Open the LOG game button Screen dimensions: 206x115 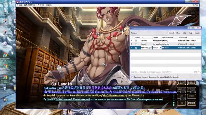pyautogui.click(x=182, y=103)
